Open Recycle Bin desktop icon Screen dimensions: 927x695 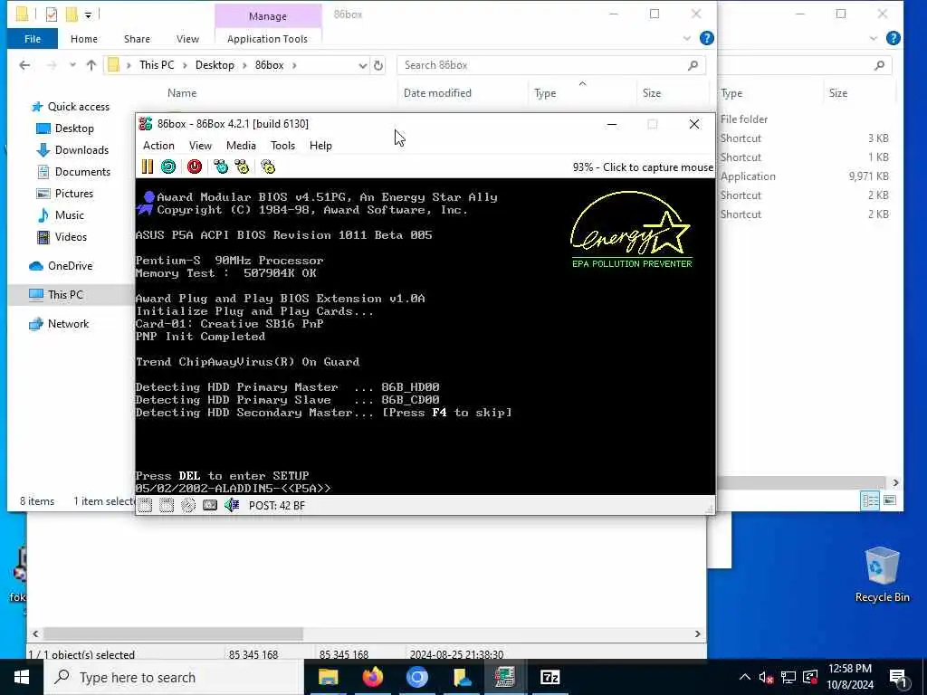click(x=882, y=574)
